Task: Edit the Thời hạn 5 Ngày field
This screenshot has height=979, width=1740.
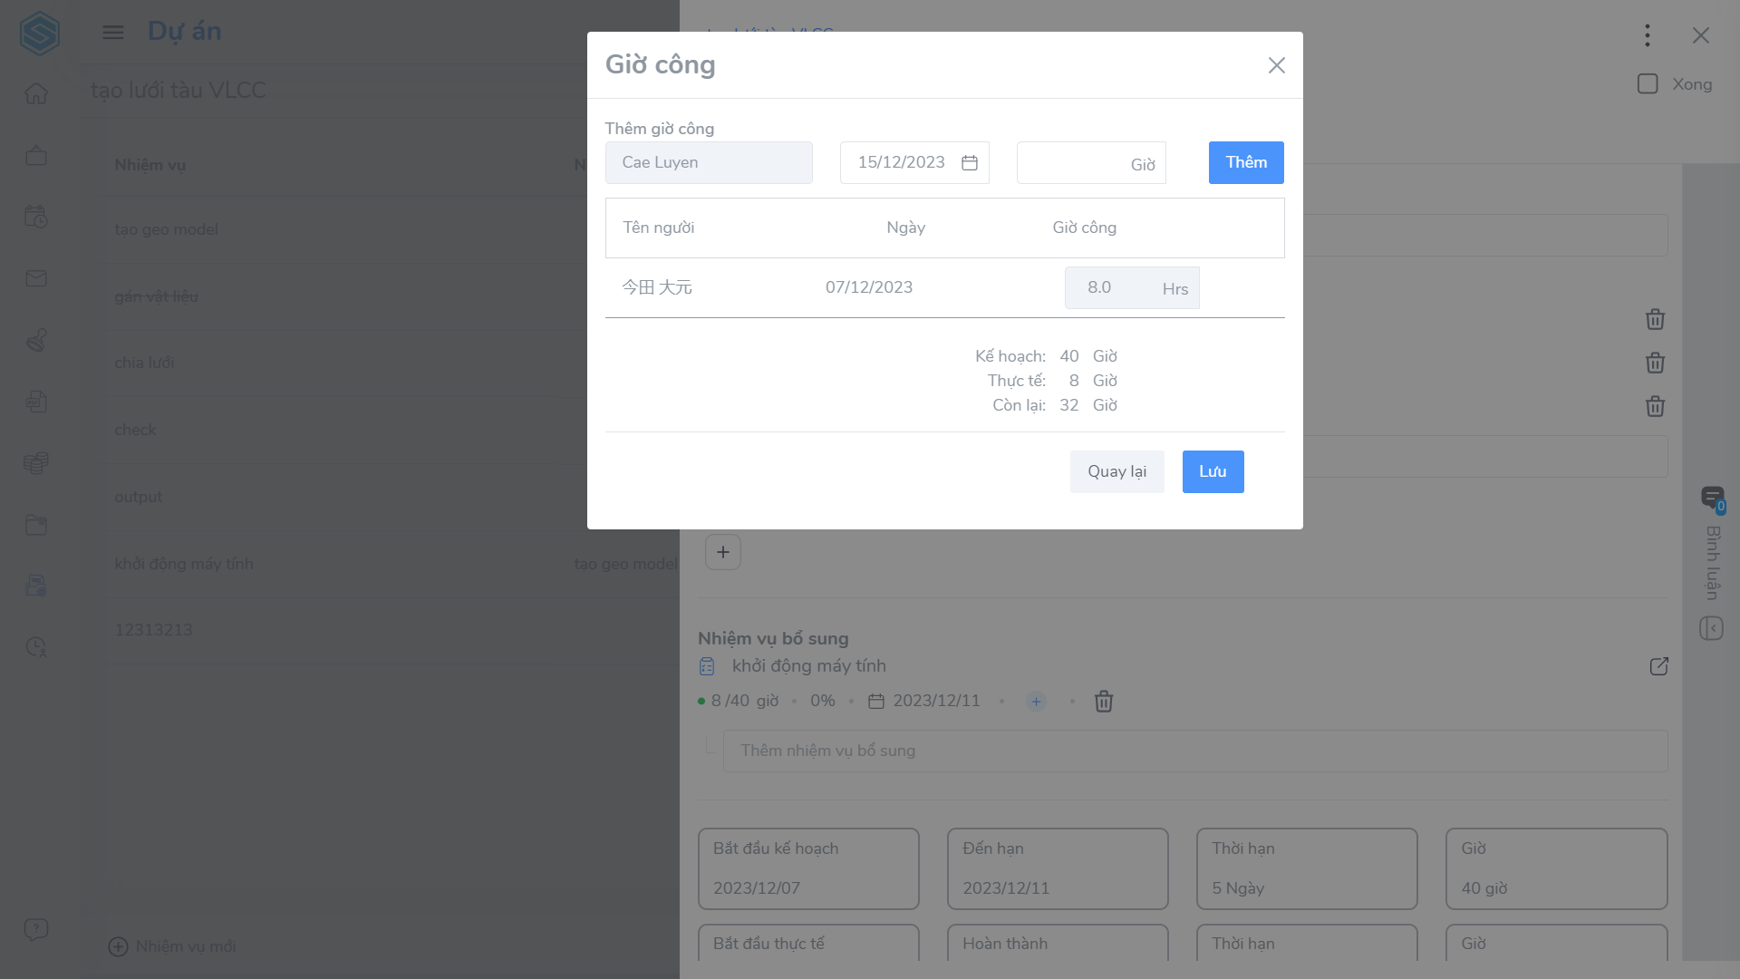Action: coord(1307,868)
